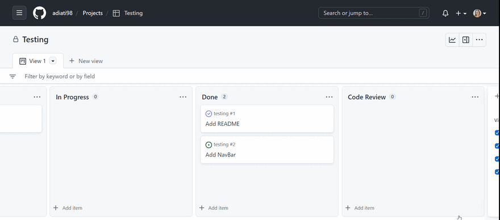Open the notifications bell
Viewport: 500px width, 220px height.
point(445,13)
